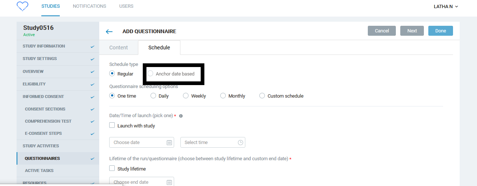Choose One time scheduling option

[112, 95]
